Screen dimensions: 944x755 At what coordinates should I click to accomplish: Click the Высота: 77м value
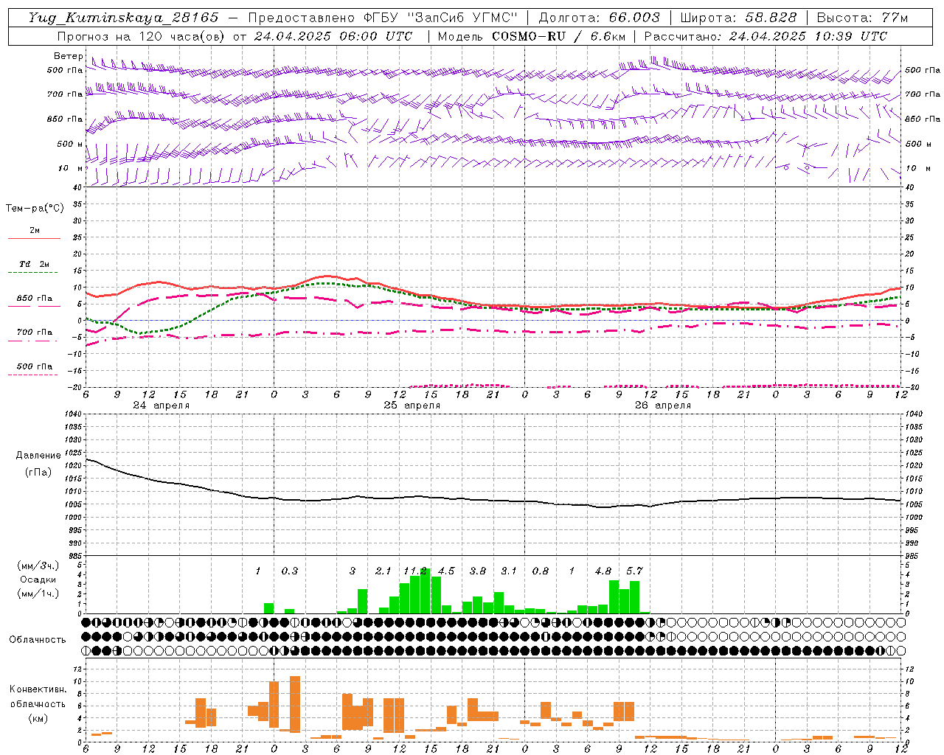click(863, 18)
